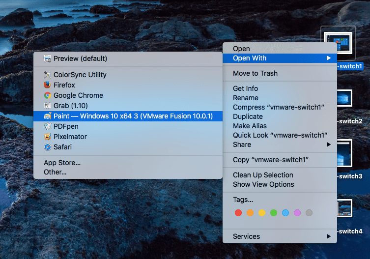This screenshot has height=259, width=370.
Task: Apply the red tag color
Action: point(238,213)
